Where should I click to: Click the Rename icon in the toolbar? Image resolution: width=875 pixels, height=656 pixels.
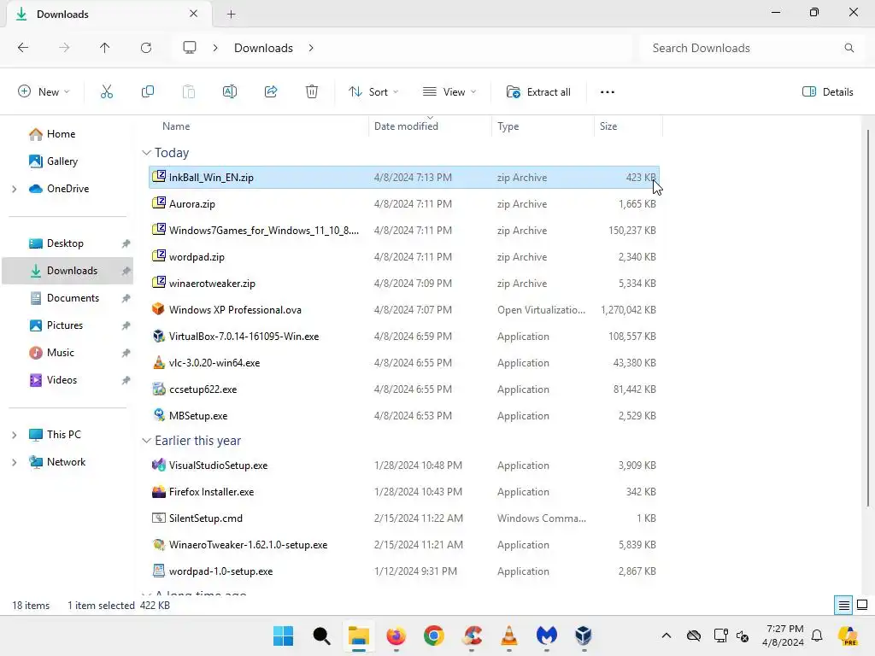pyautogui.click(x=230, y=92)
